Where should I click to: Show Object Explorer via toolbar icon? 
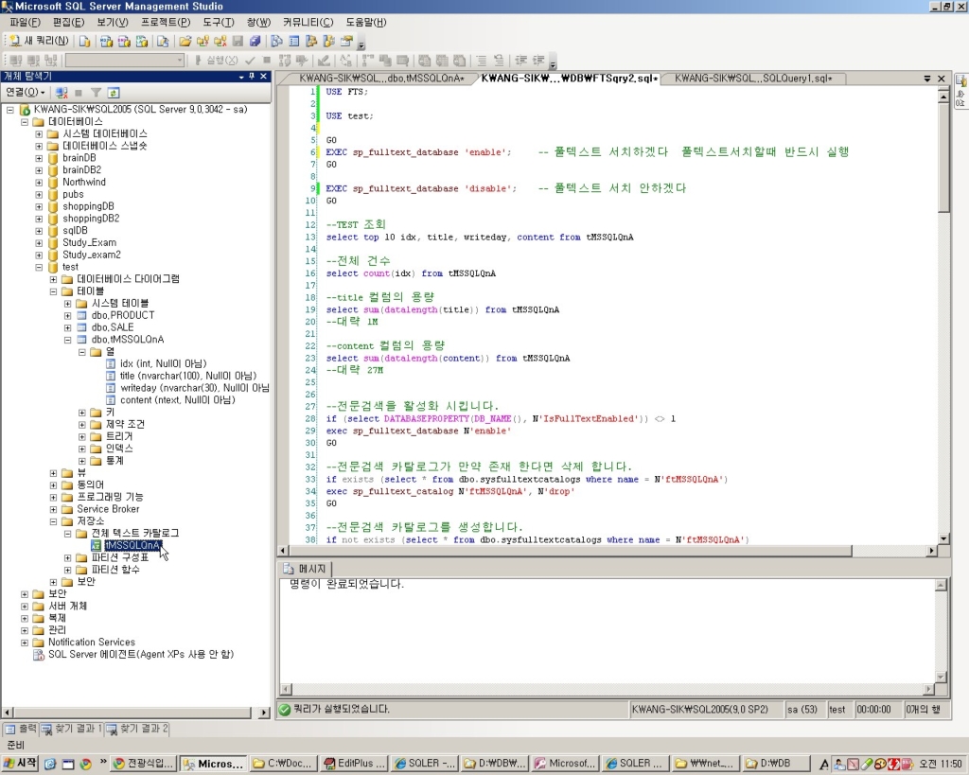311,42
